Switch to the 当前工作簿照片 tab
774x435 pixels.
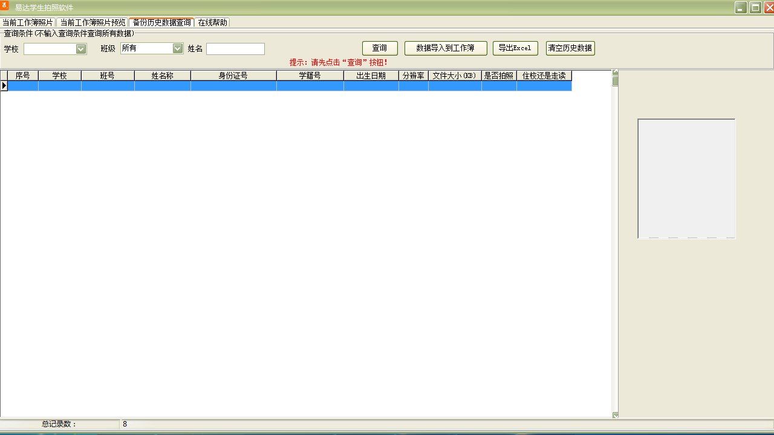[x=28, y=22]
